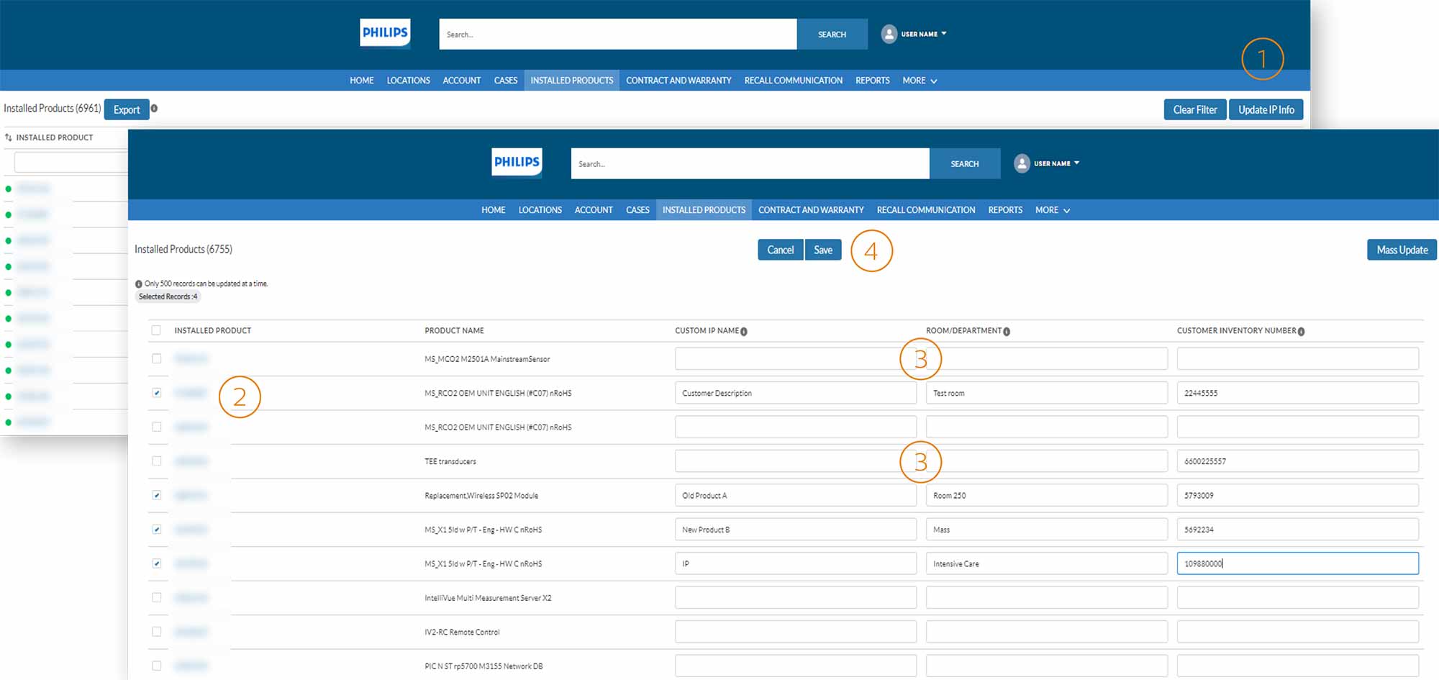This screenshot has width=1439, height=680.
Task: Expand the MORE menu in the front navigation
Action: point(1052,210)
